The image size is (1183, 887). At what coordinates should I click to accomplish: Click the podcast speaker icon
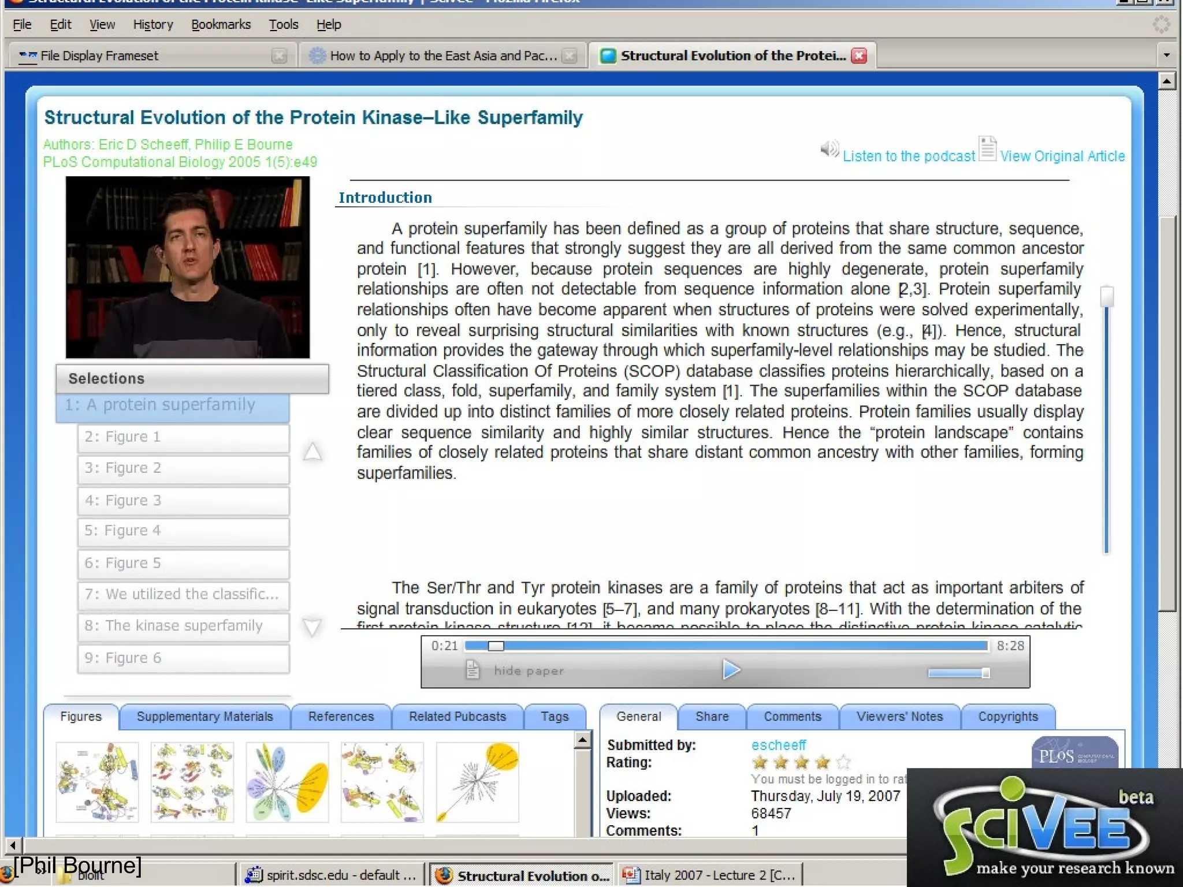(x=829, y=150)
